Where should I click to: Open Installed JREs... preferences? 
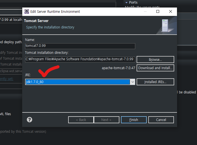point(155,82)
